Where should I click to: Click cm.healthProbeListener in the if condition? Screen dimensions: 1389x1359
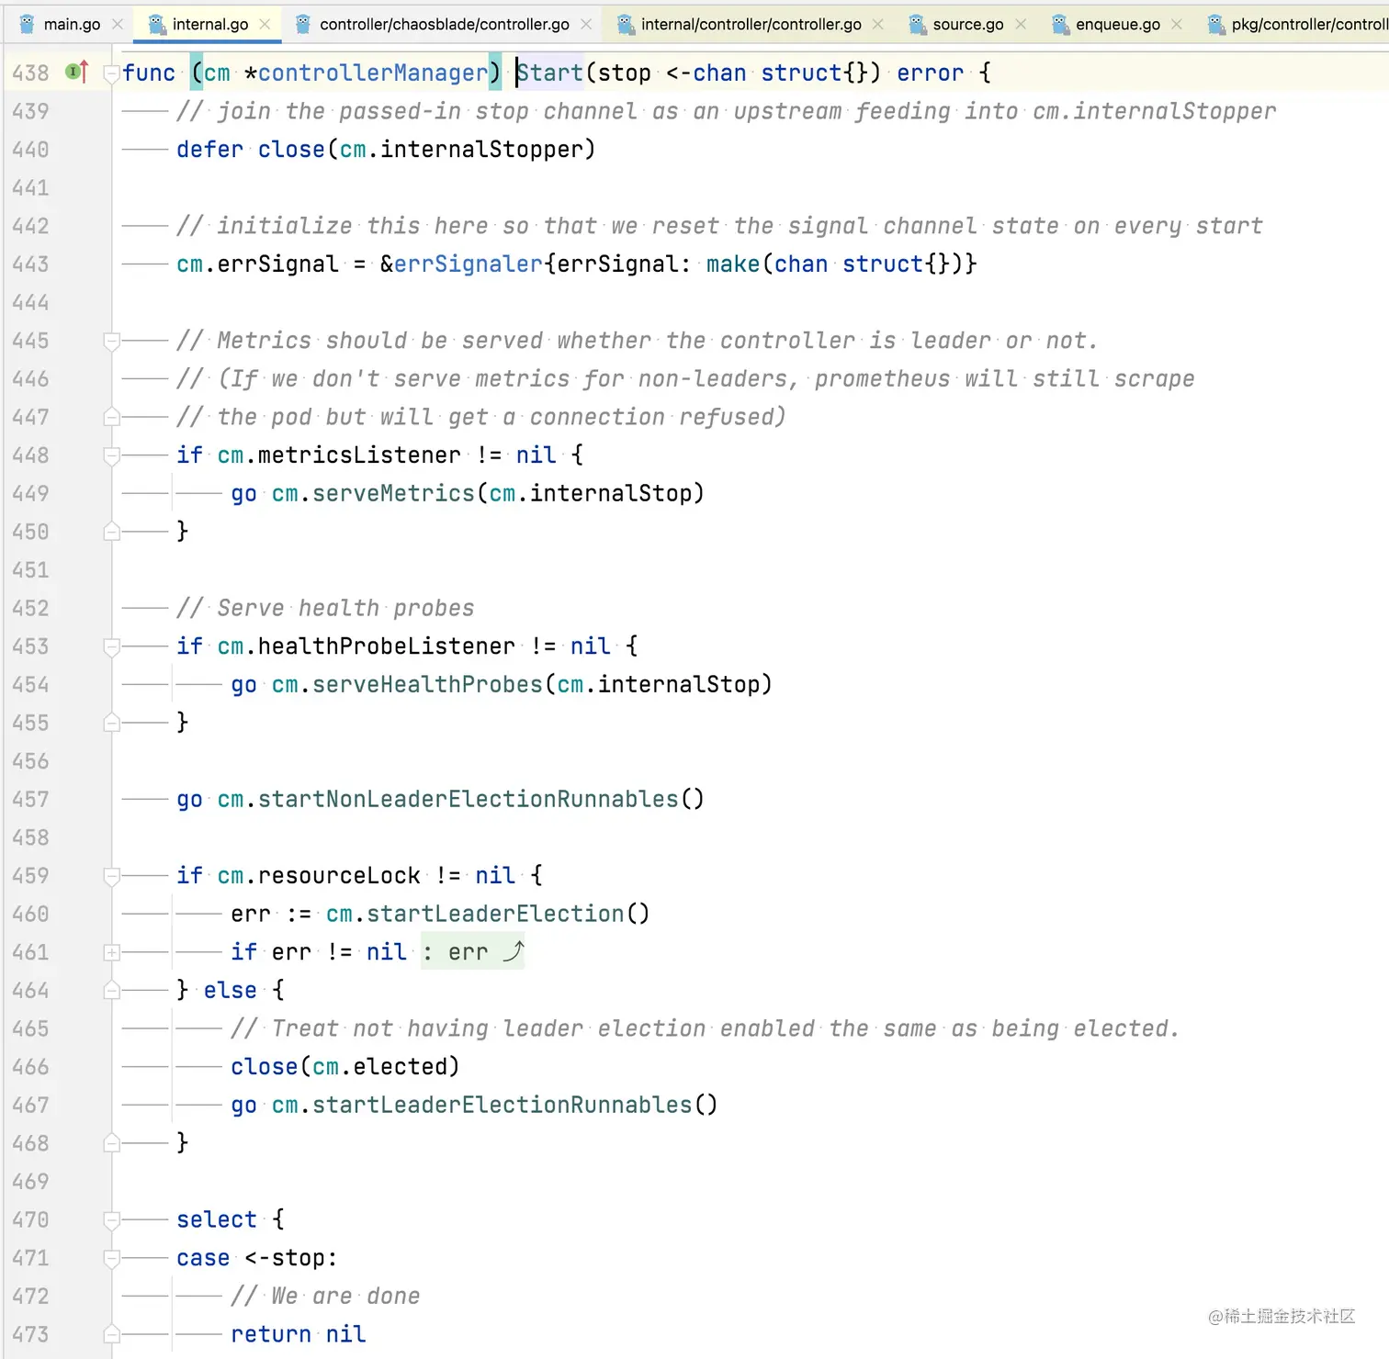click(367, 646)
